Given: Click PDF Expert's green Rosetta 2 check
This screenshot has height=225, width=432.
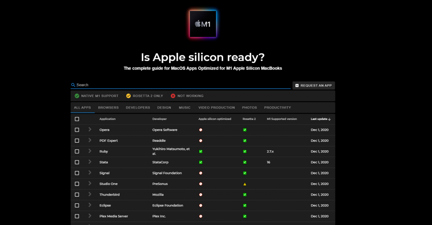Looking at the screenshot, I should point(245,141).
